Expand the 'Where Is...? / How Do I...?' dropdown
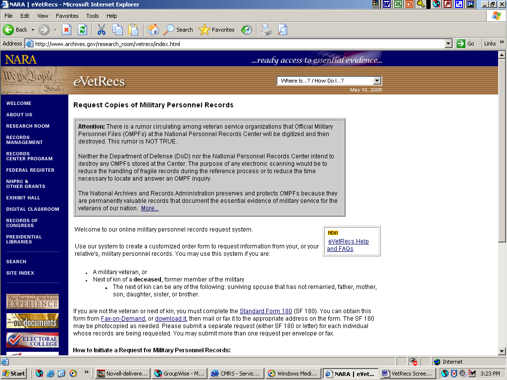507x380 pixels. [377, 81]
